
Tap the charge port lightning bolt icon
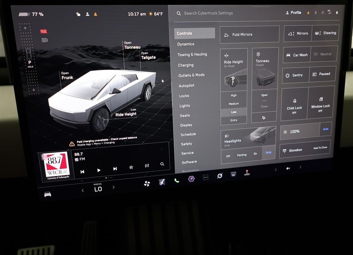pos(163,81)
